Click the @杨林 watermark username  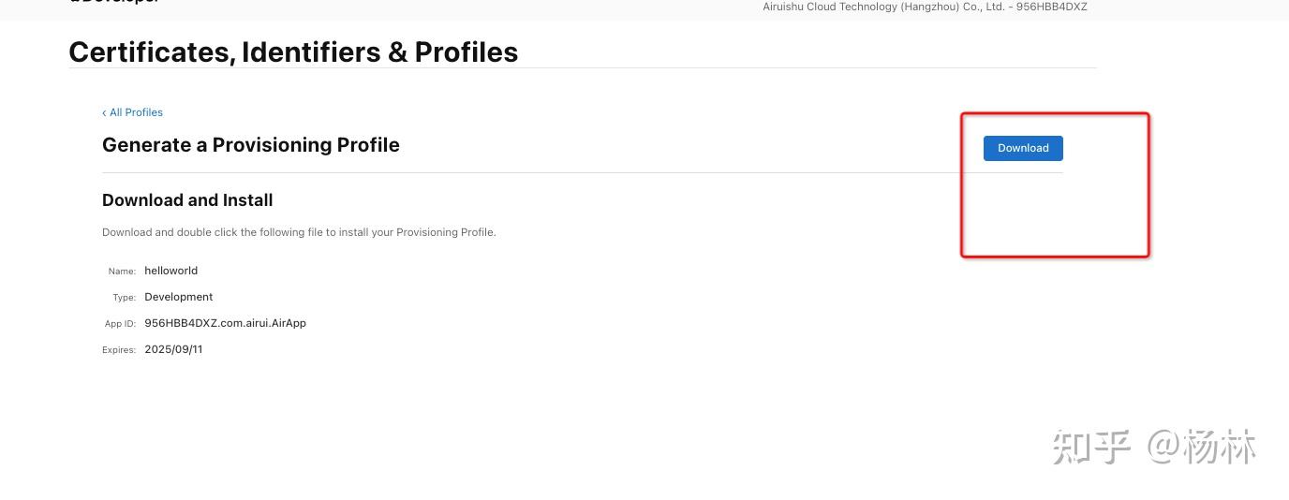(x=1202, y=447)
